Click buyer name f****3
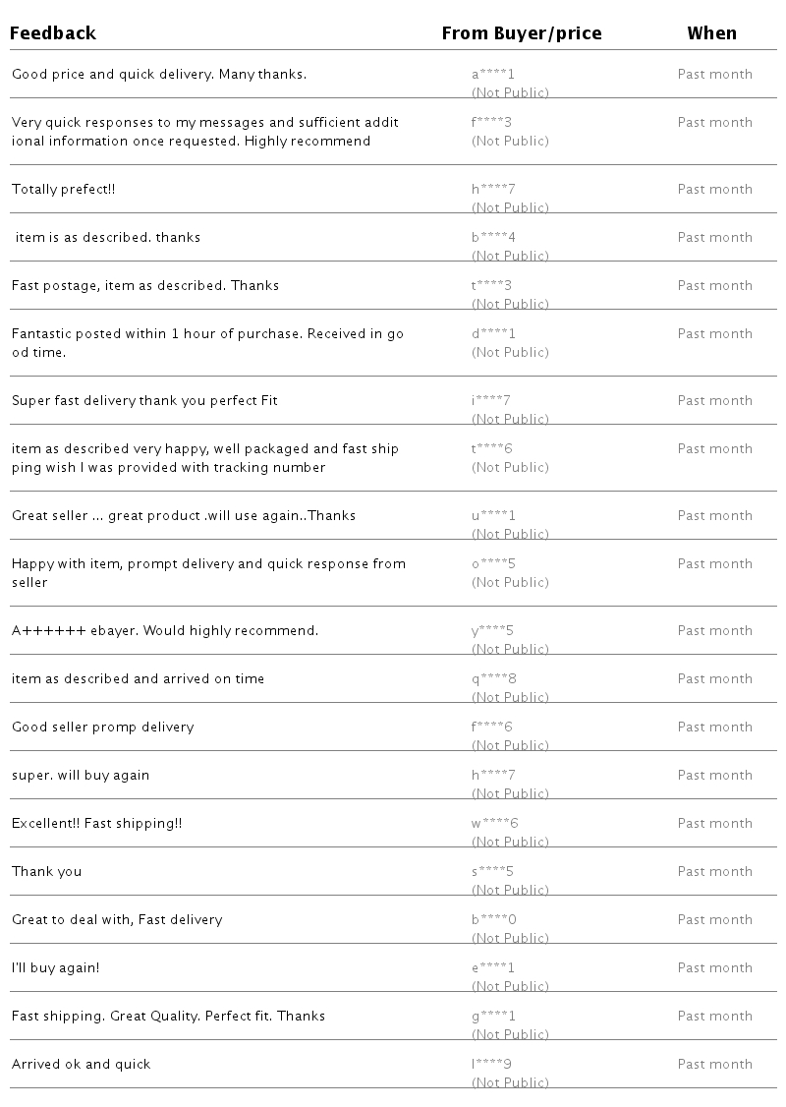 (x=492, y=123)
